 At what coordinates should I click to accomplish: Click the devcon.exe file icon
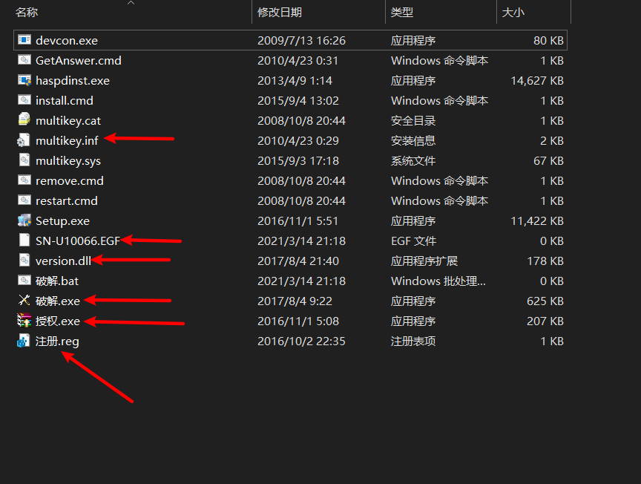(x=24, y=39)
